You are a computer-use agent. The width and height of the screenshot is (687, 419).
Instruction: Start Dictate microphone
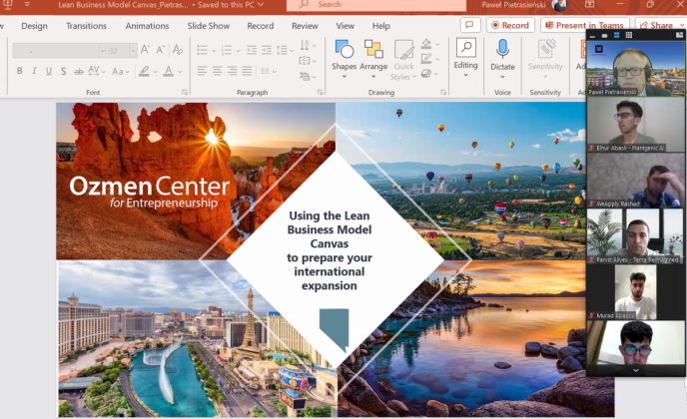point(502,49)
